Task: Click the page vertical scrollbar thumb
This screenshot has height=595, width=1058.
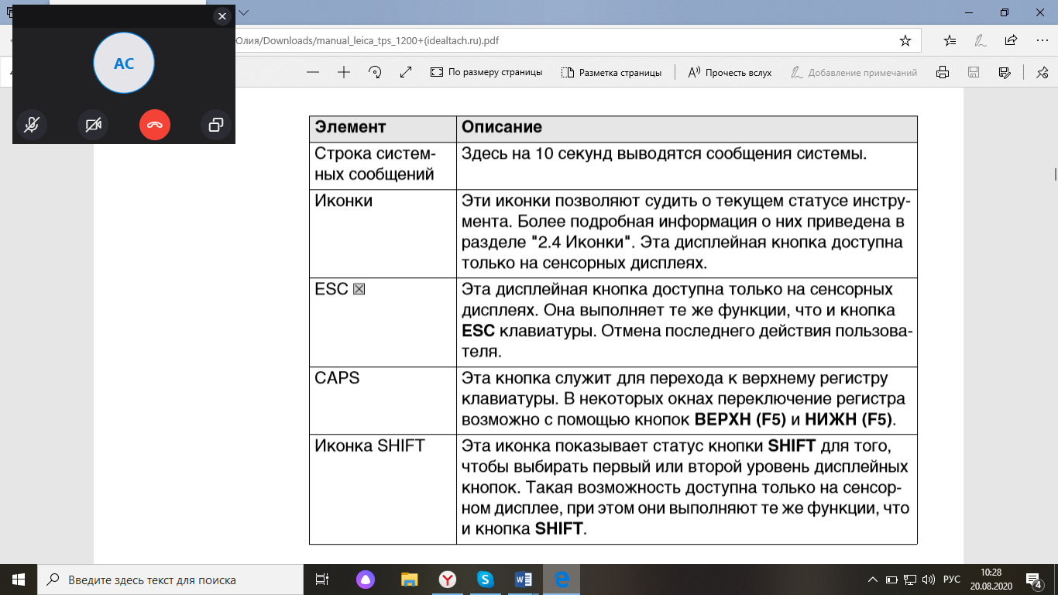Action: tap(1054, 174)
